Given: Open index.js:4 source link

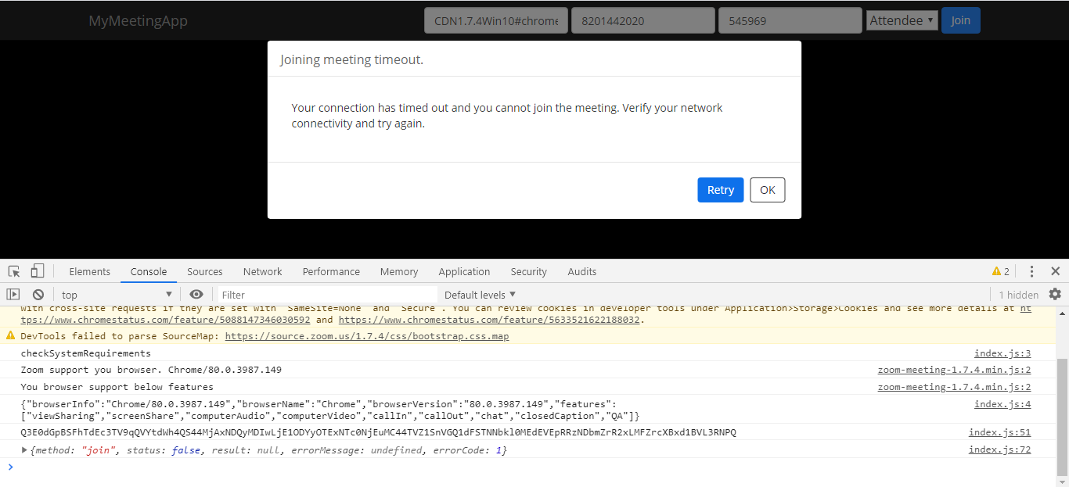Looking at the screenshot, I should 1002,404.
